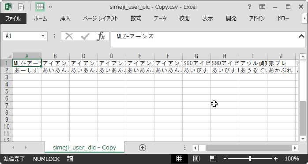Click the 100% zoom level
This screenshot has height=164, width=308.
[292, 159]
